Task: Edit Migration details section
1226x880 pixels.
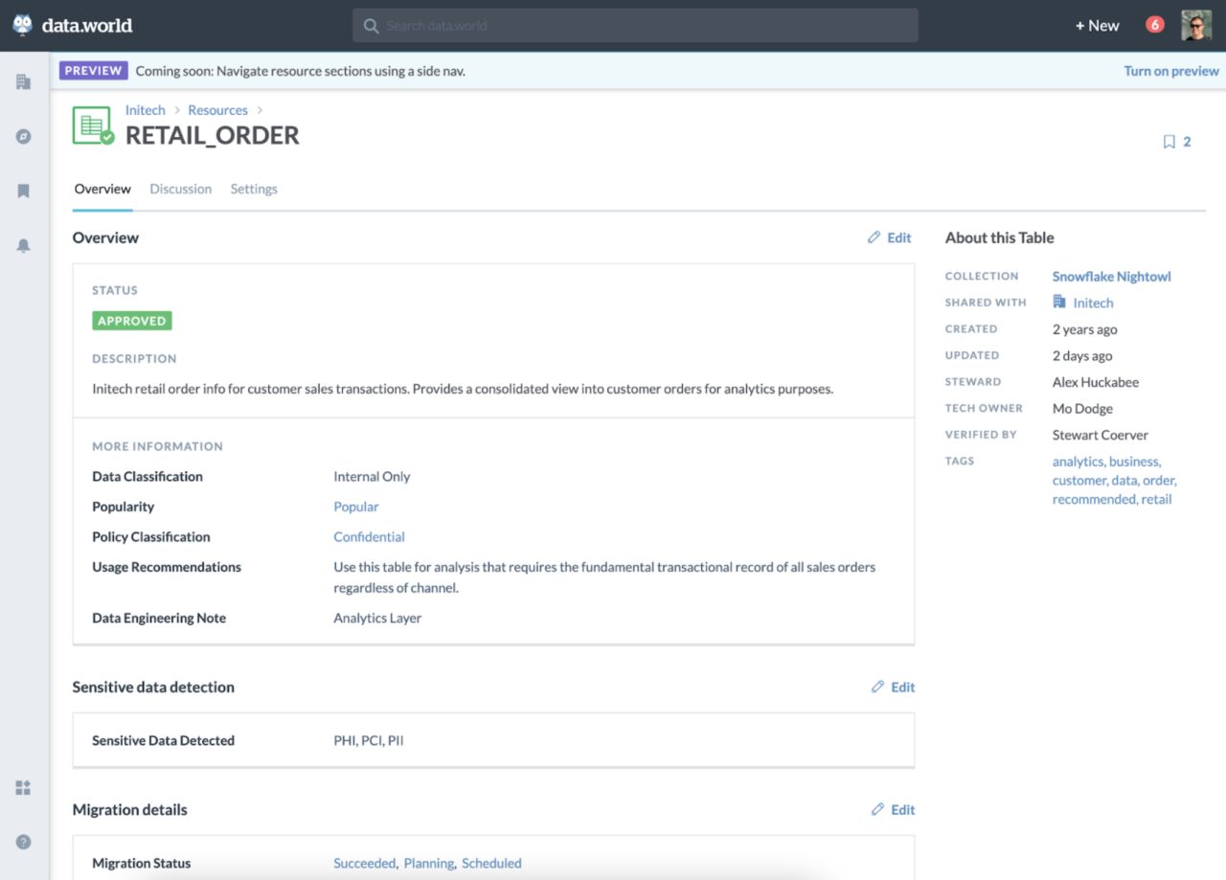Action: click(894, 809)
